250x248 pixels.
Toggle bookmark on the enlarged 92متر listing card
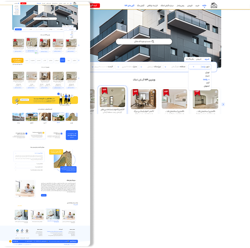coord(154,91)
